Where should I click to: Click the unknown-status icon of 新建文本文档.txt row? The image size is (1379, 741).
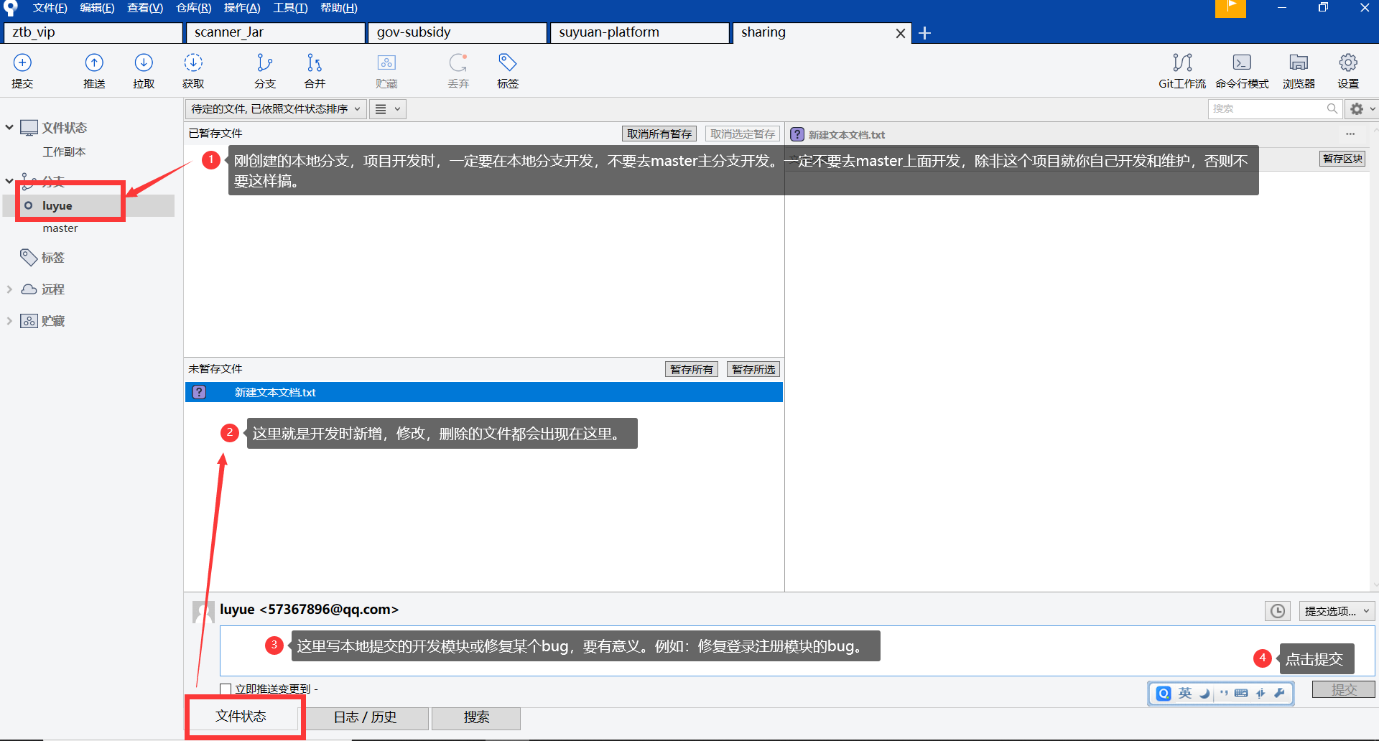(199, 392)
